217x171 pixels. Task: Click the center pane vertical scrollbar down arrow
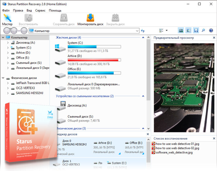148,129
